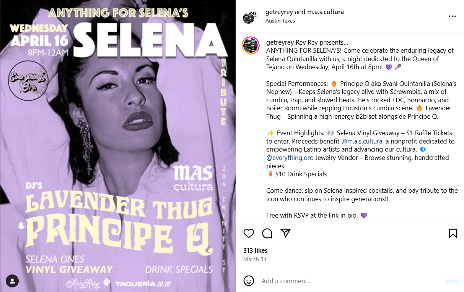Share the post via the paper plane icon
The width and height of the screenshot is (464, 292).
click(x=285, y=233)
